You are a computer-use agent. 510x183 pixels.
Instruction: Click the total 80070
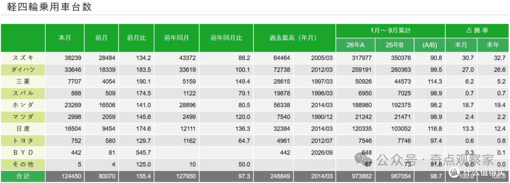pyautogui.click(x=107, y=176)
